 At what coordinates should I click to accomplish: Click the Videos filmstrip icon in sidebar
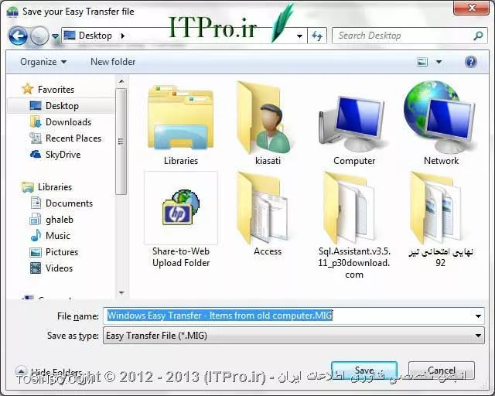click(36, 268)
